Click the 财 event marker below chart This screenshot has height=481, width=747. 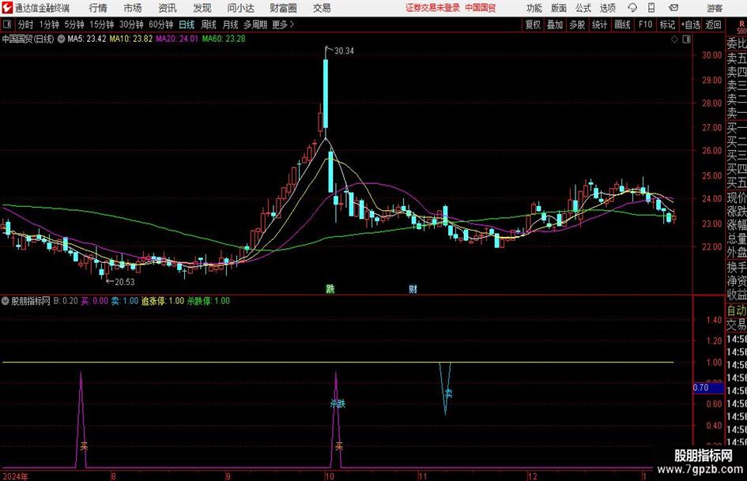pos(413,289)
